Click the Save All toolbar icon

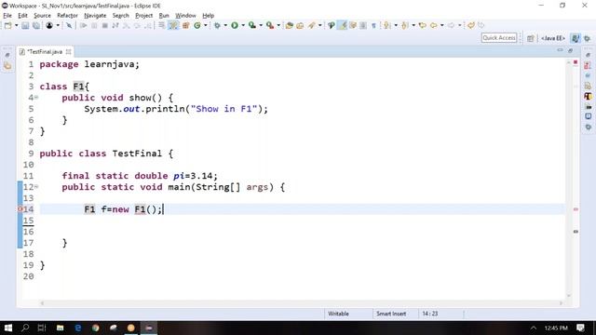(x=36, y=25)
